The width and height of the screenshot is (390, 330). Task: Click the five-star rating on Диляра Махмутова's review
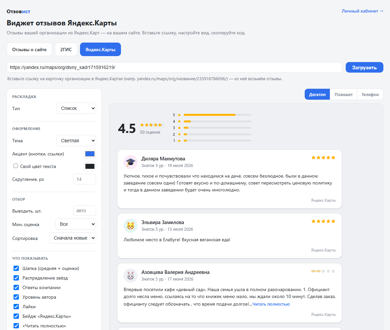point(323,158)
